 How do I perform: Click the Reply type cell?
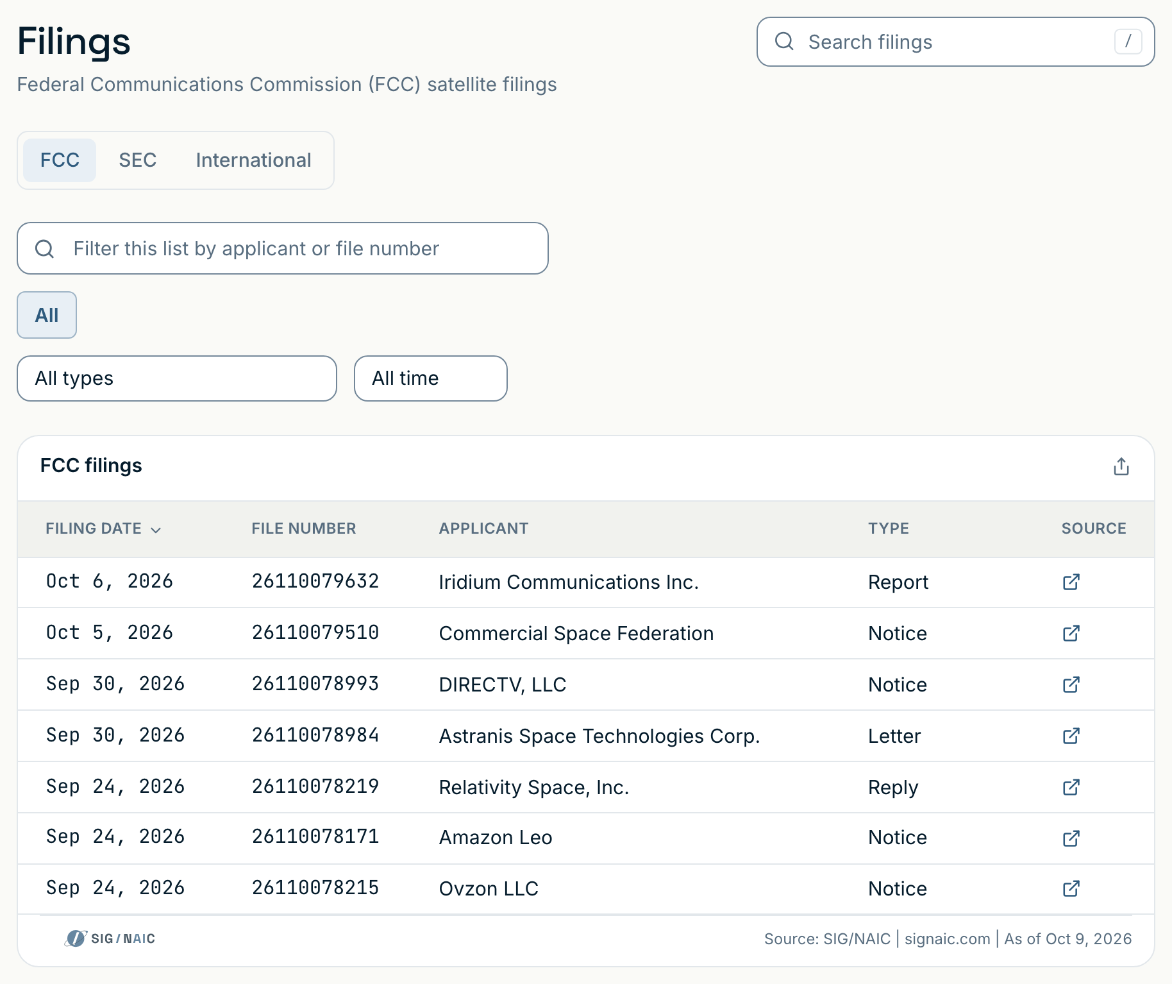point(893,787)
